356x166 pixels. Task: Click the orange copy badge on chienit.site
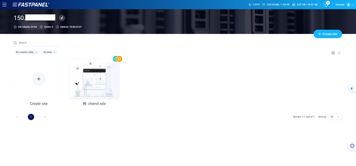point(120,59)
